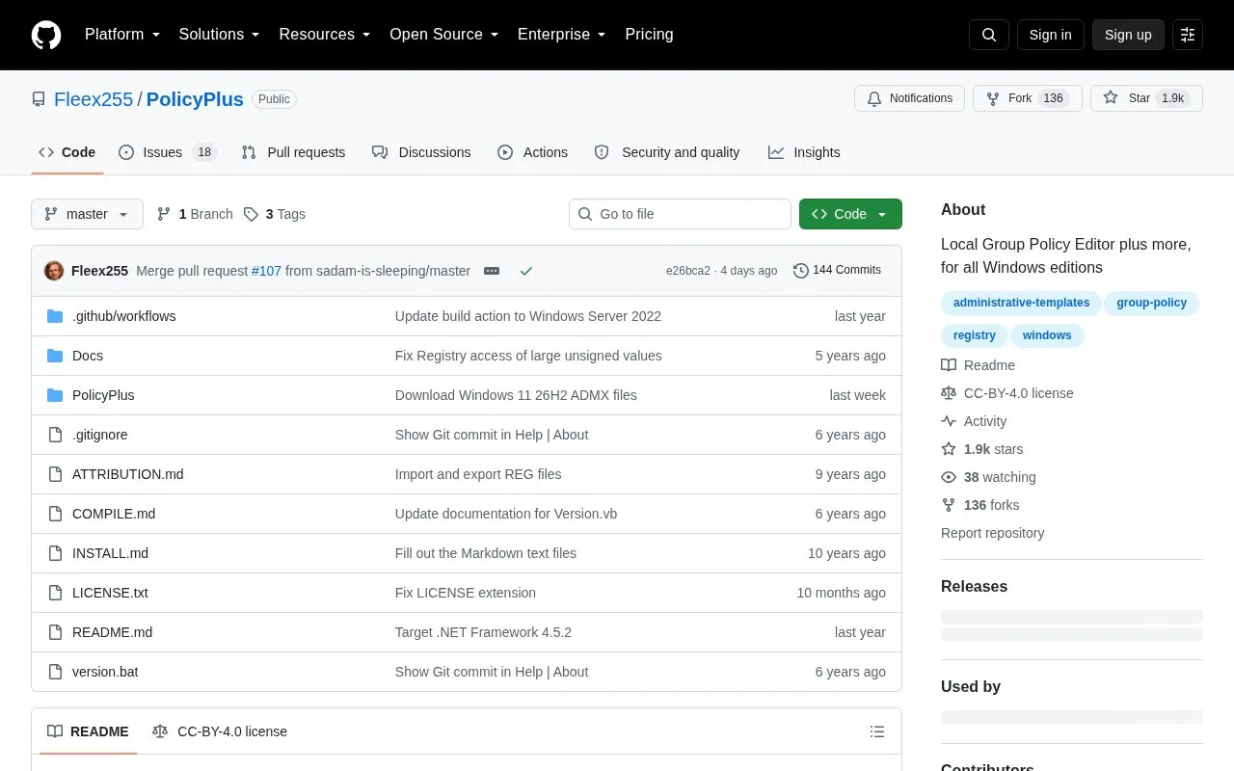The height and width of the screenshot is (771, 1234).
Task: Click the ATTRIBUTION.md file icon
Action: coord(55,474)
